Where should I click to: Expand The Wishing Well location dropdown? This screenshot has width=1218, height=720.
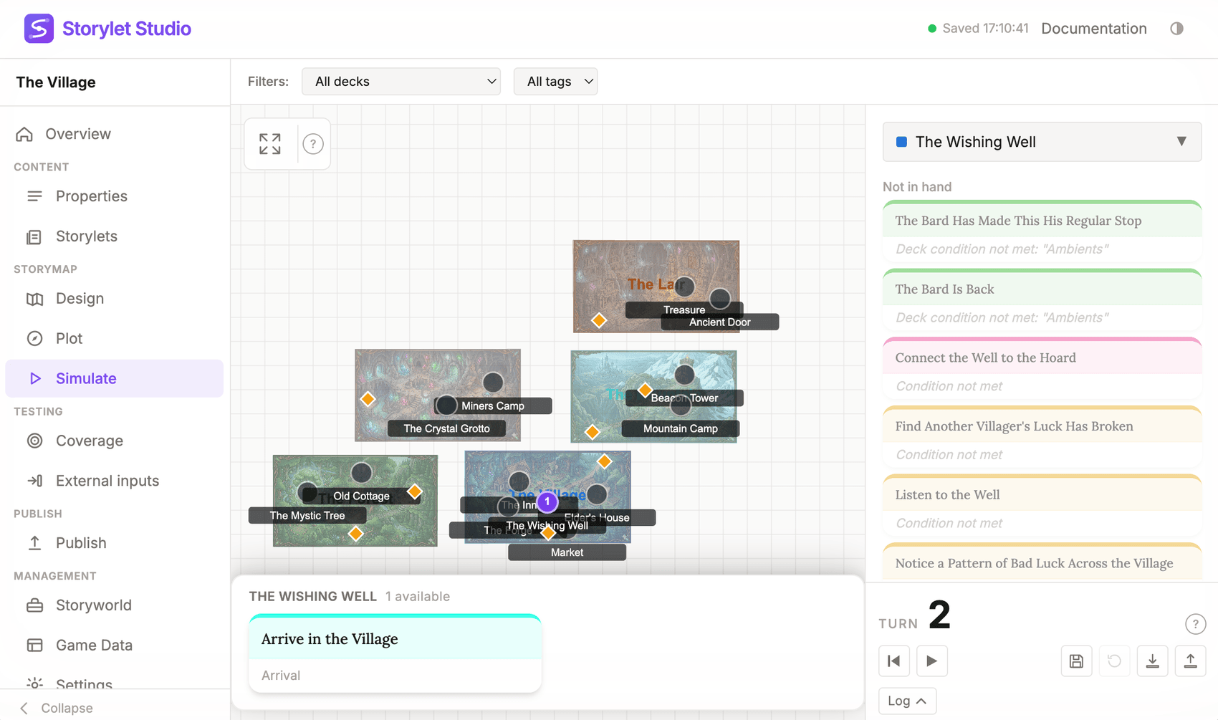[x=1042, y=142]
